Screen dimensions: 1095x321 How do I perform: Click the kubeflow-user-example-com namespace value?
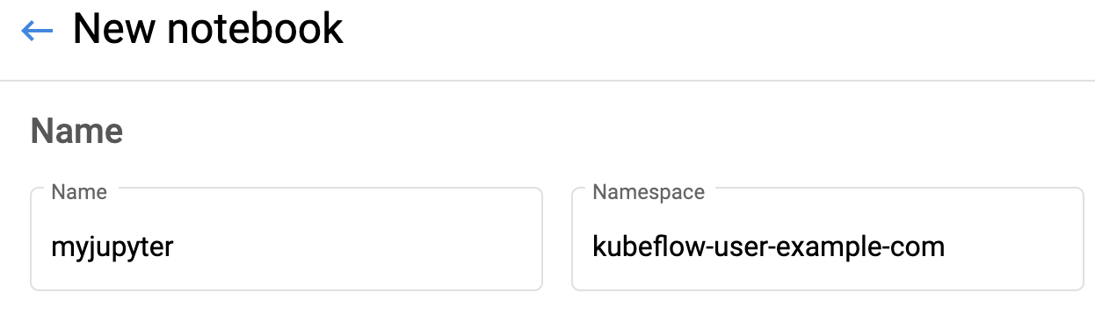tap(769, 246)
